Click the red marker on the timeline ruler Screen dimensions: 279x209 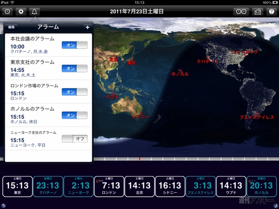pyautogui.click(x=139, y=158)
